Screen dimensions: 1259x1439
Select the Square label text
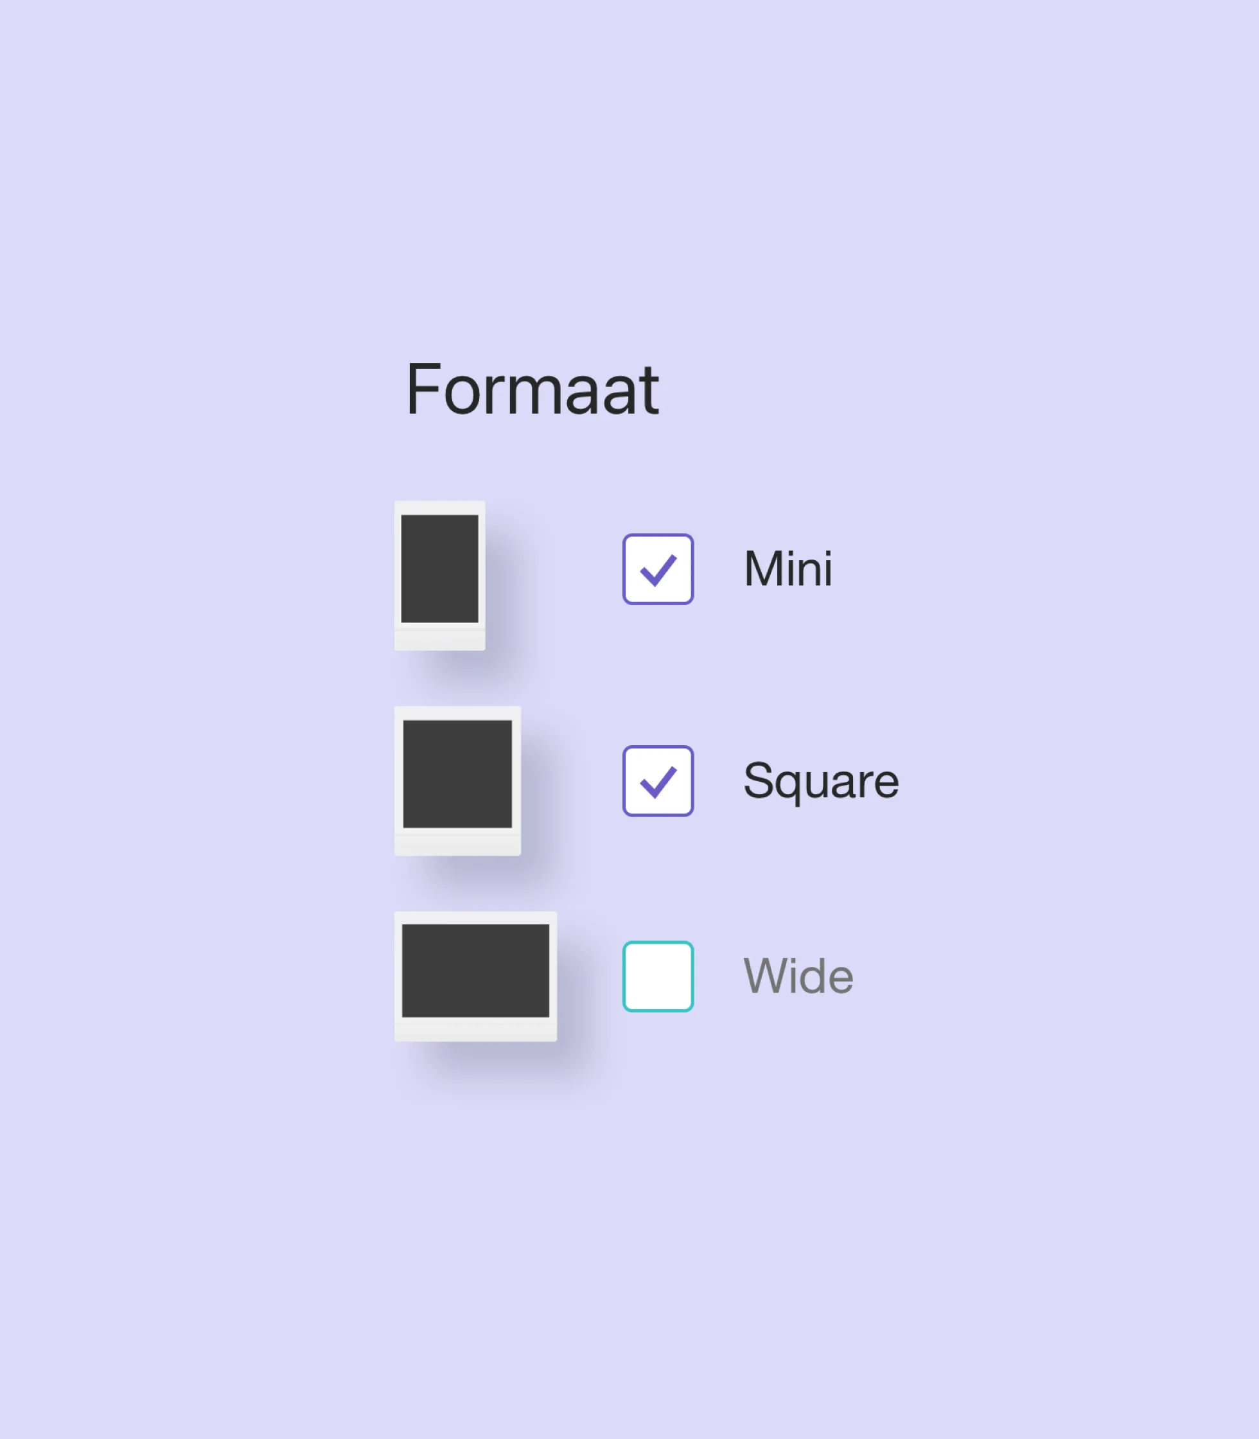click(x=821, y=781)
